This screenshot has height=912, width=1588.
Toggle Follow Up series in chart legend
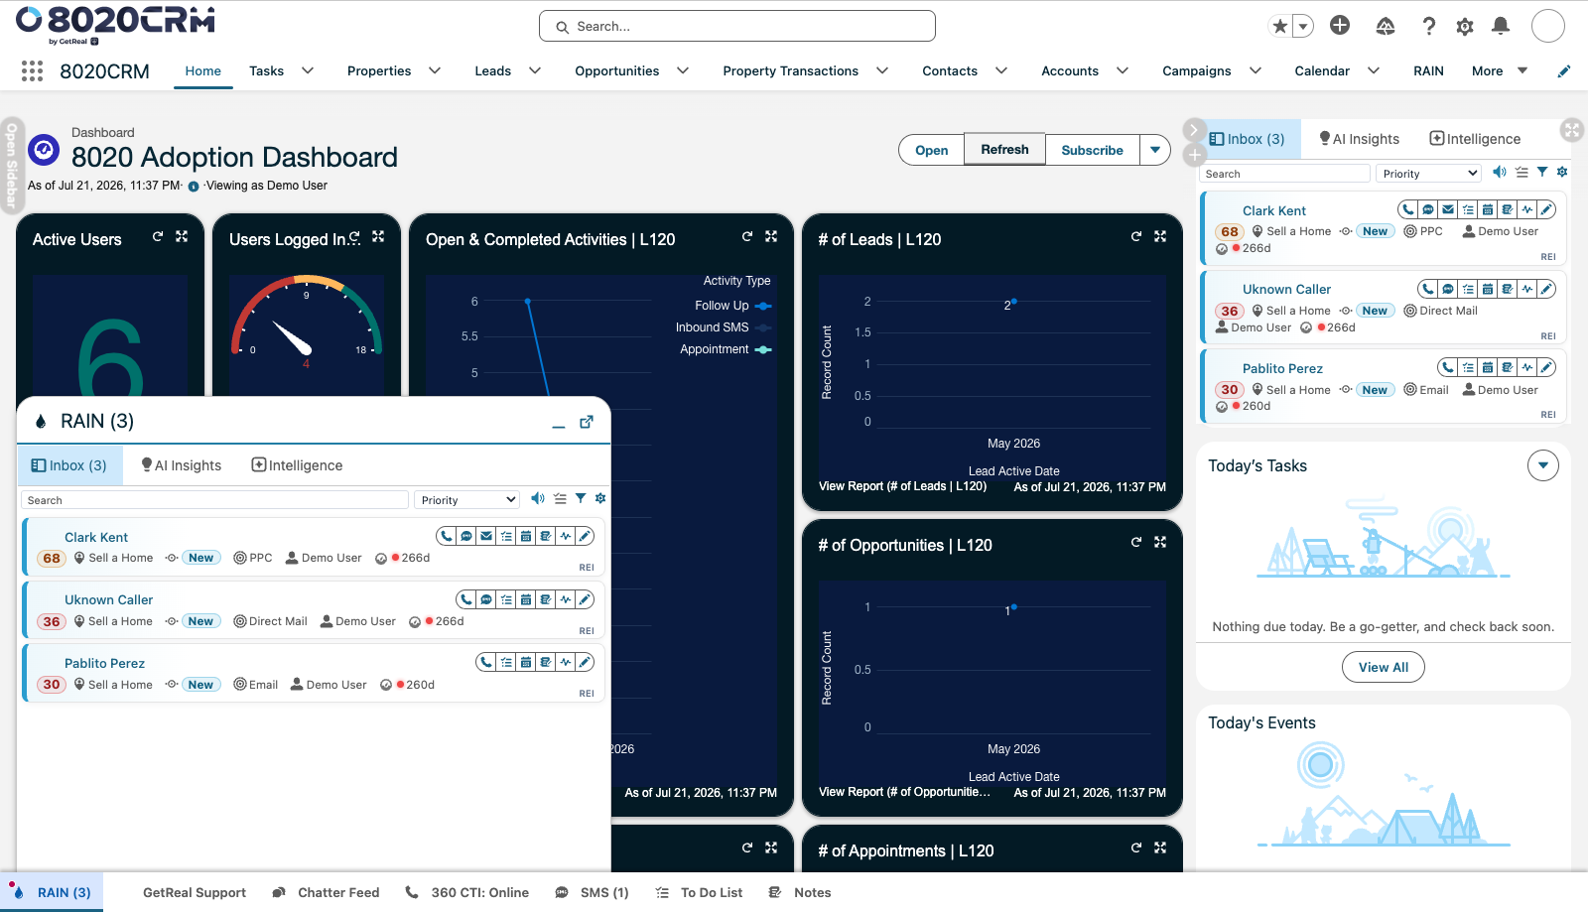click(732, 306)
